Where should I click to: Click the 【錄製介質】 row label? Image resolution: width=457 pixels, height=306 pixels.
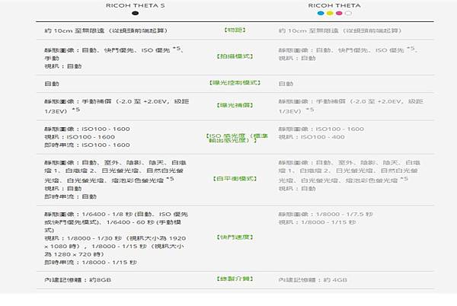point(235,279)
